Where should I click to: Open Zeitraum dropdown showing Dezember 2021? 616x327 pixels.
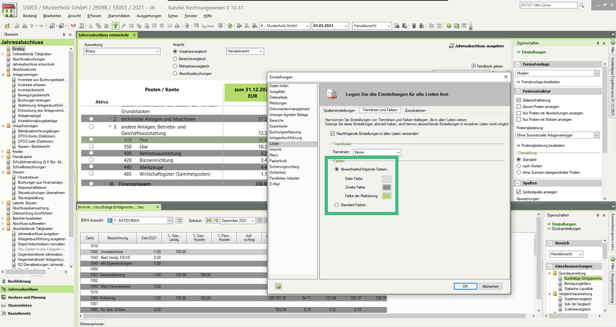coord(238,220)
